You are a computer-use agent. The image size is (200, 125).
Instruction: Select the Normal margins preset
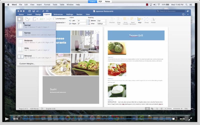[36, 26]
